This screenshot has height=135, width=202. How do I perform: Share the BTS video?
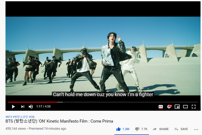161,129
